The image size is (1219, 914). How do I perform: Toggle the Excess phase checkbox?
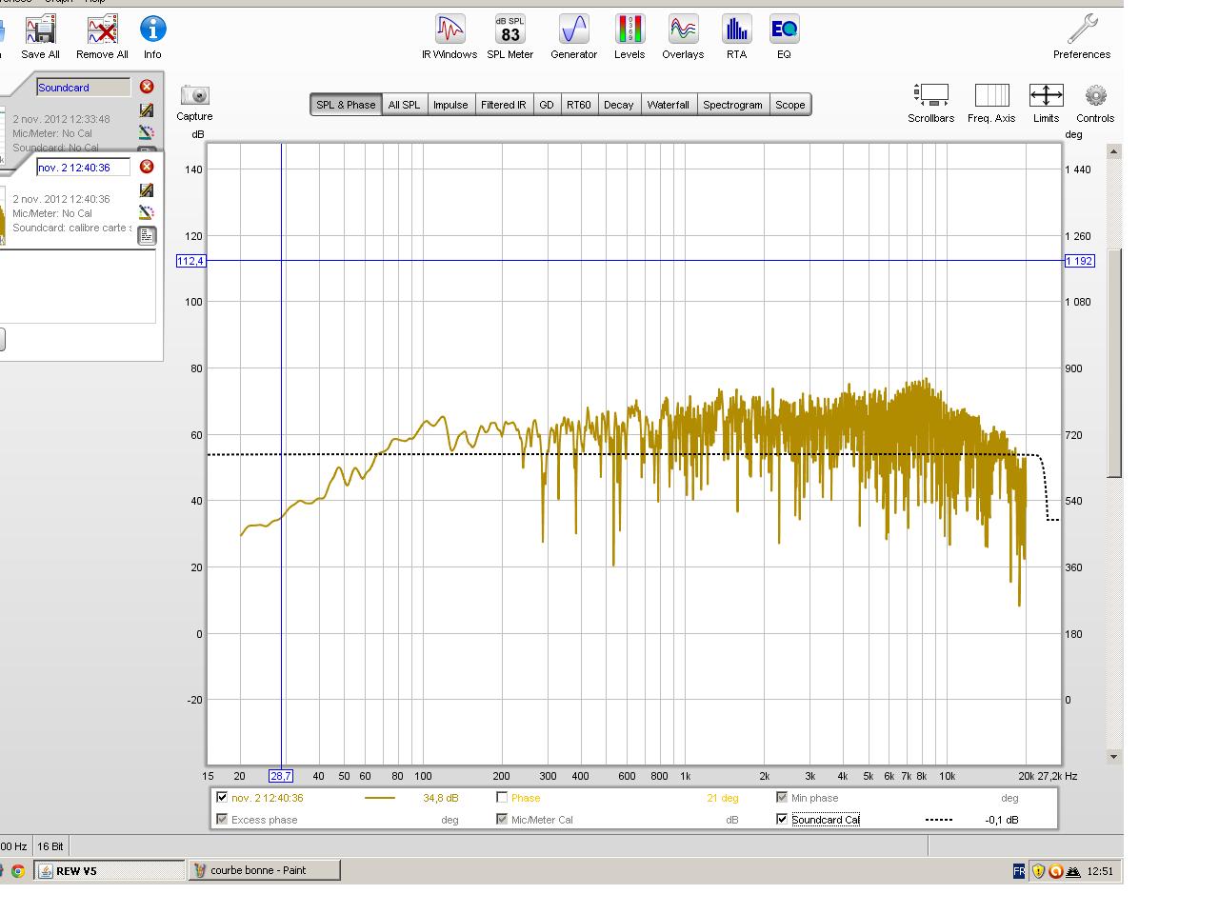[222, 819]
